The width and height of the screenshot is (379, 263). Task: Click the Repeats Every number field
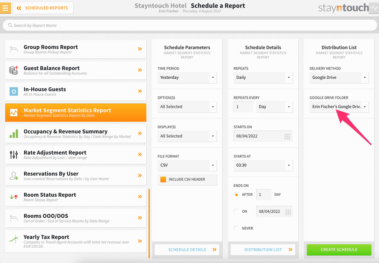243,107
